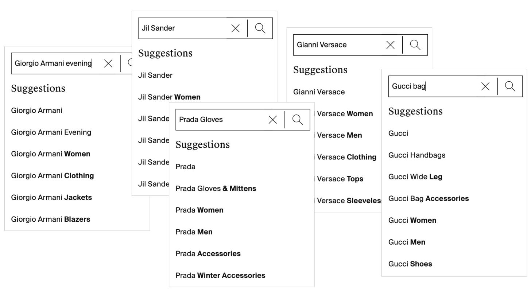Choose the Gucci Wide Leg suggestion
This screenshot has height=299, width=531.
pos(415,177)
